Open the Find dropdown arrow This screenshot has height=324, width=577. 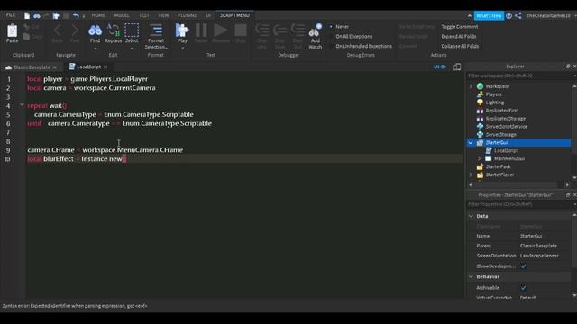point(95,48)
